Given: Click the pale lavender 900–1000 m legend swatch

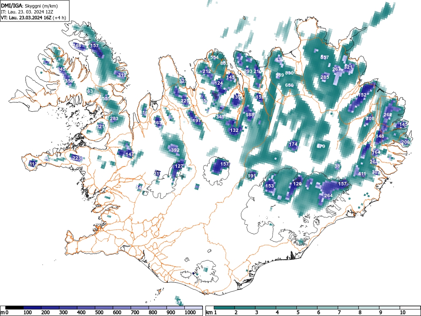Looking at the screenshot, I should click(176, 308).
